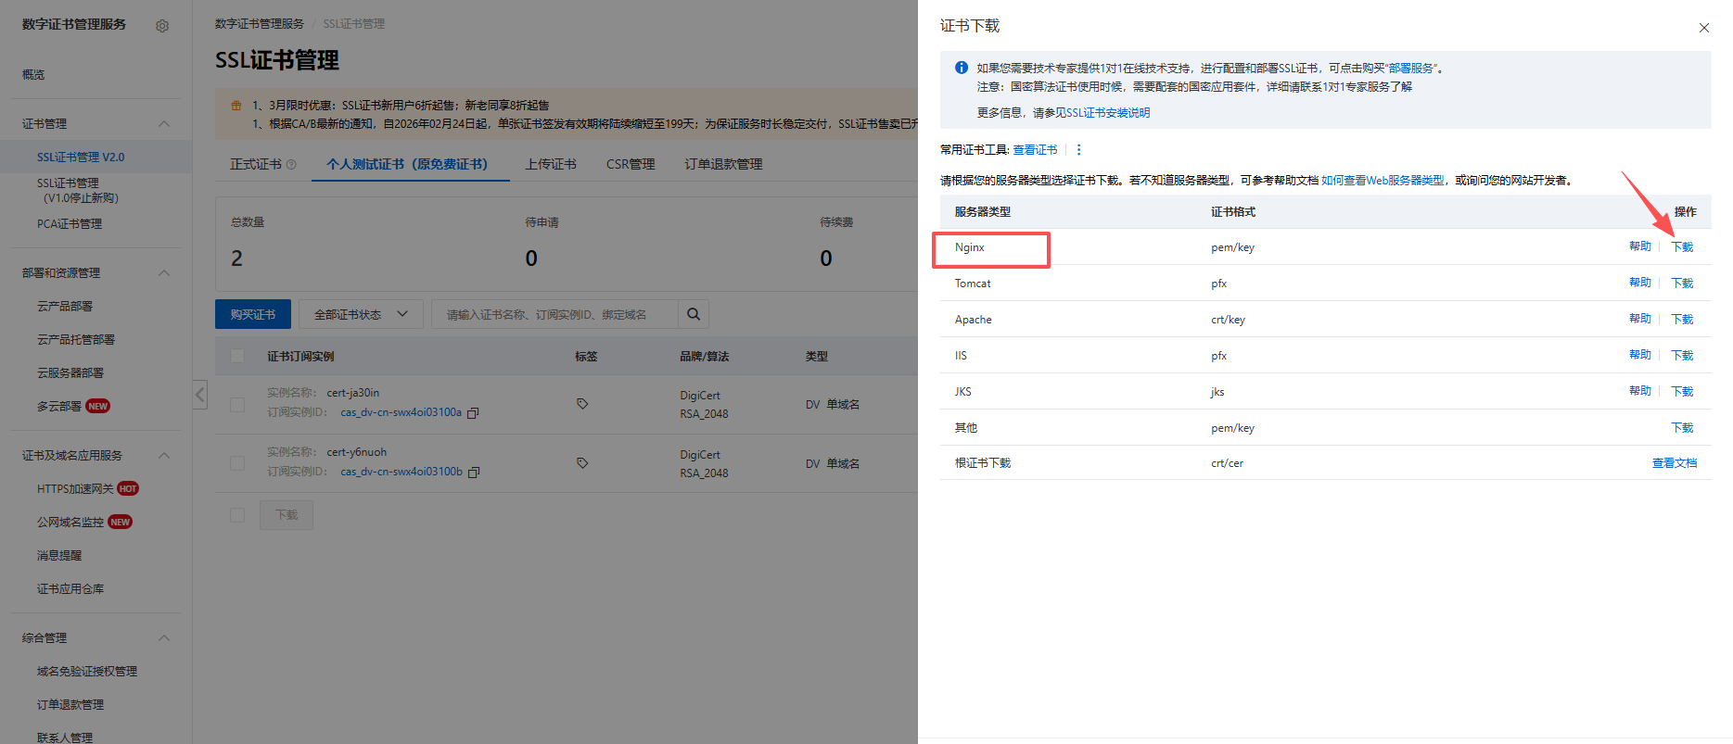This screenshot has width=1733, height=744.
Task: Click the search magnifier icon
Action: coord(693,315)
